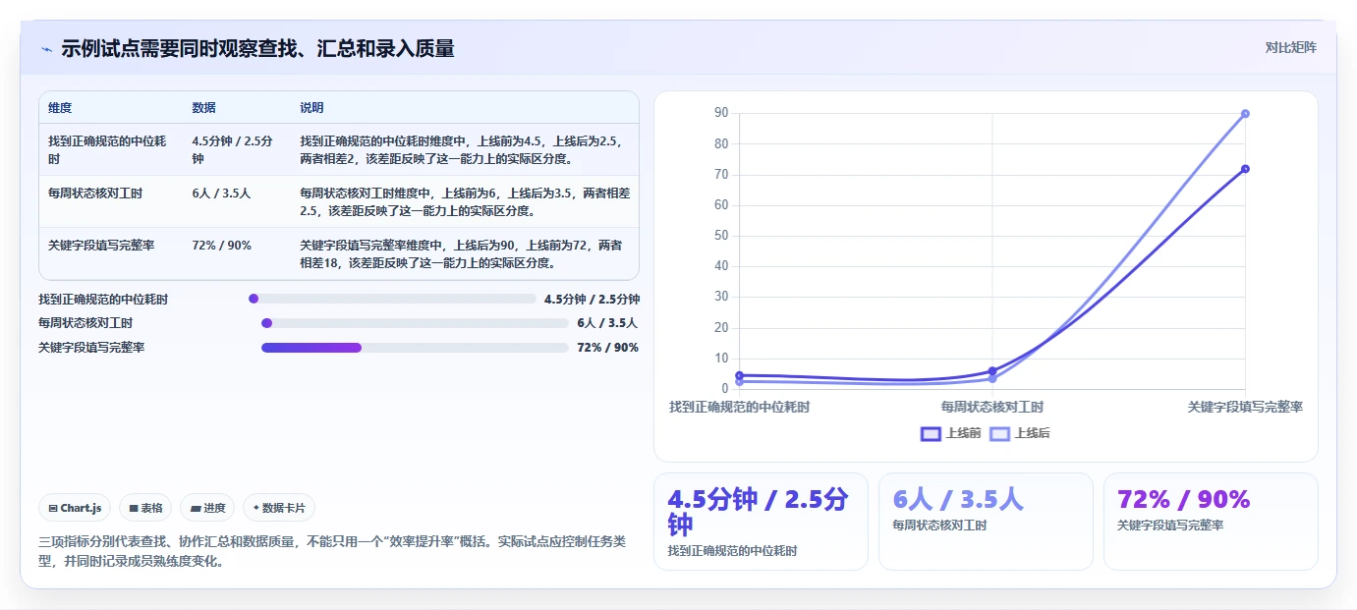Open the 4.5分钟 / 2.5分钟 data card
This screenshot has height=610, width=1357.
[761, 522]
